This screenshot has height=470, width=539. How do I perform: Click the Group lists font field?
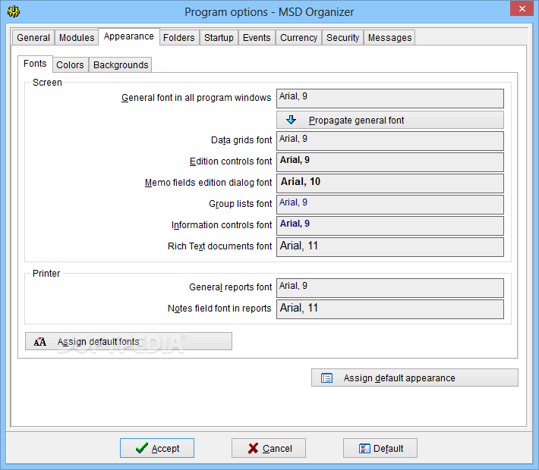[390, 205]
